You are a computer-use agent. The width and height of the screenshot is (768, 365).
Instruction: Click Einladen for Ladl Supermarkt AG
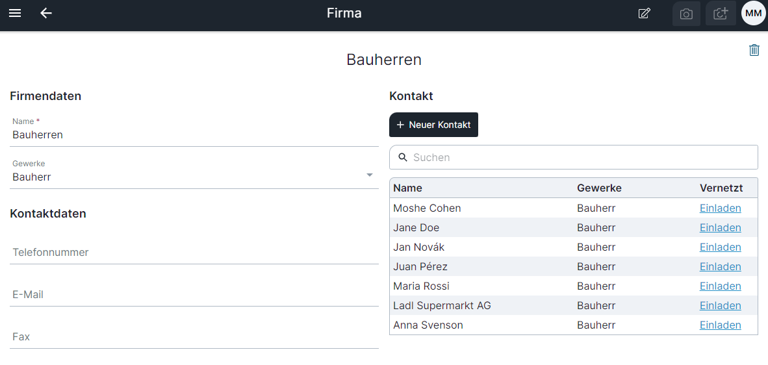[x=720, y=305]
